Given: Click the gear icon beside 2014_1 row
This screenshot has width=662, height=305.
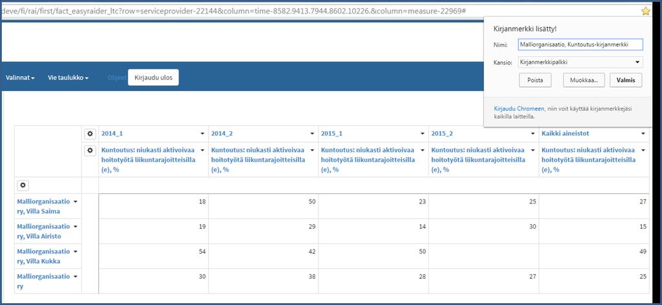Looking at the screenshot, I should (90, 134).
